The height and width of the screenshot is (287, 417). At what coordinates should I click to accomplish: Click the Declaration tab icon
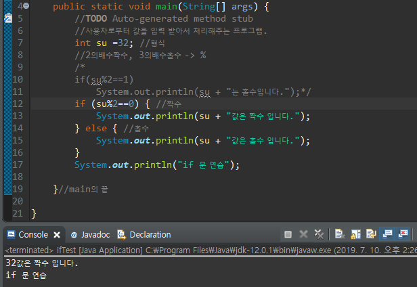[122, 235]
